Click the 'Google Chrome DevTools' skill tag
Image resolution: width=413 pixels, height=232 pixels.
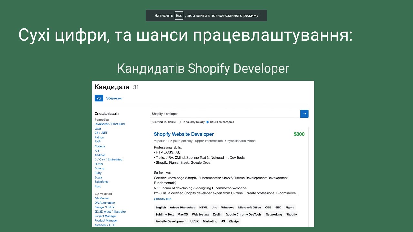coord(244,214)
